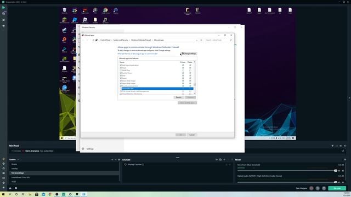The height and width of the screenshot is (197, 351).
Task: Expand breadcrumb arrow after Control Panel
Action: tap(112, 40)
